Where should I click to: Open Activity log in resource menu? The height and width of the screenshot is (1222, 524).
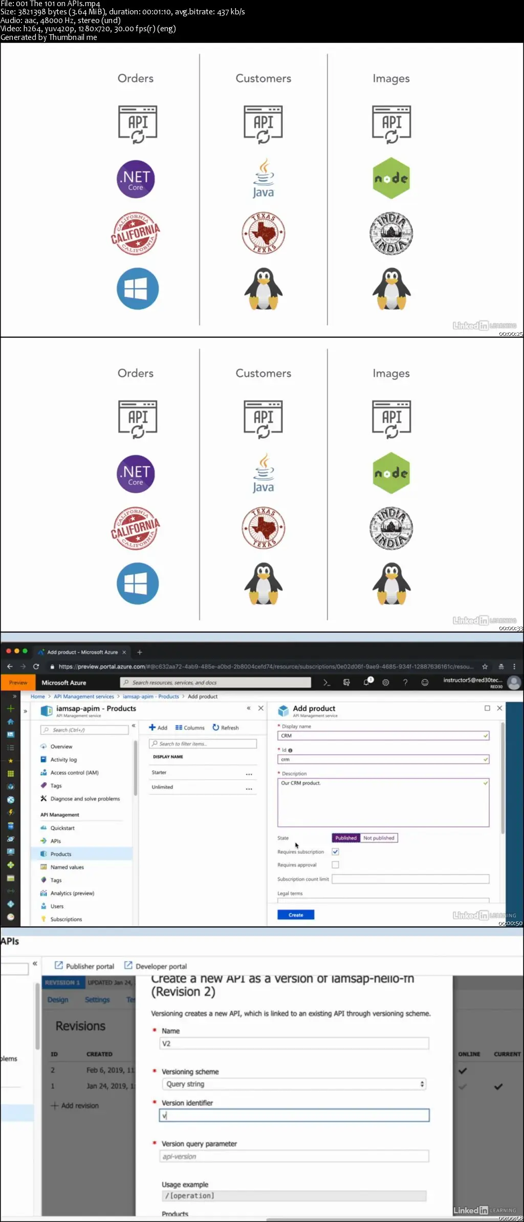(x=63, y=760)
